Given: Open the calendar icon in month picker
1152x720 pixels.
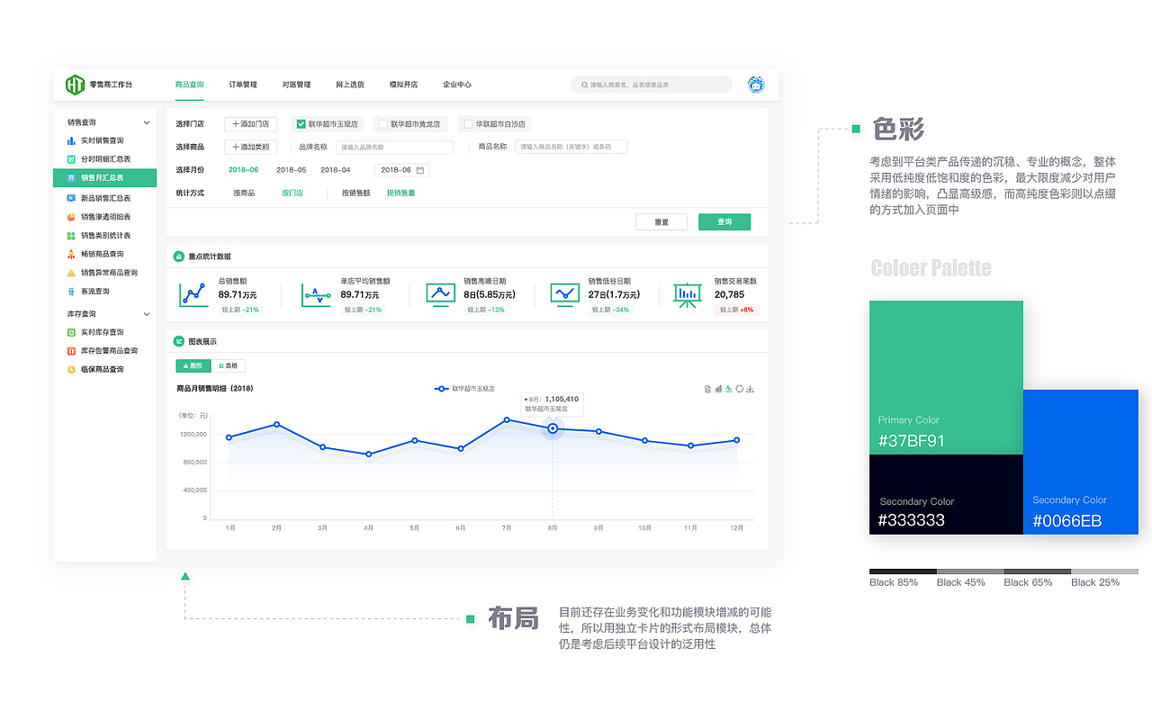Looking at the screenshot, I should (420, 170).
